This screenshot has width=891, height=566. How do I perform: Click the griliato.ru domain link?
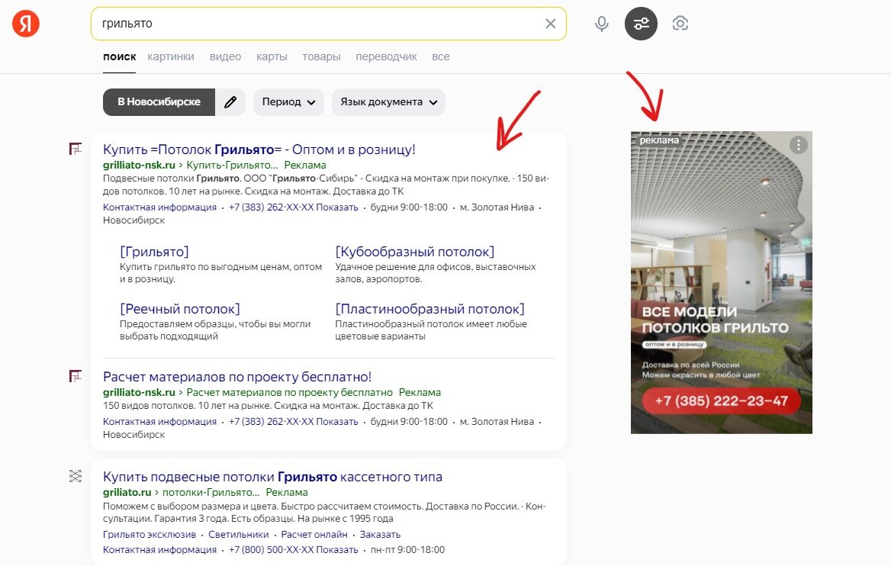[127, 492]
